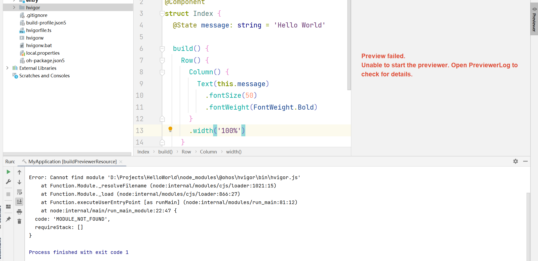Toggle scroll to end of console
This screenshot has width=538, height=261.
tap(19, 202)
